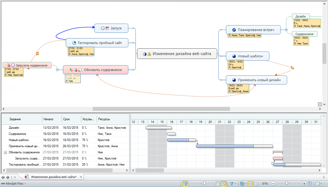Viewport: 328px width, 187px height.
Task: Click the zoom out minus button
Action: point(273,184)
